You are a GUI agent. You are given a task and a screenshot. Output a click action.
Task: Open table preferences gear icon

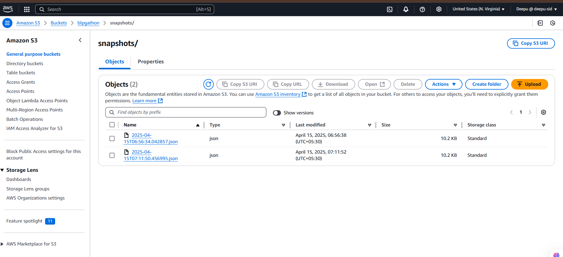[544, 112]
